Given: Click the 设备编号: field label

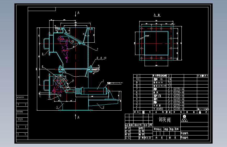Looking at the screenshot, I should click(x=185, y=133).
